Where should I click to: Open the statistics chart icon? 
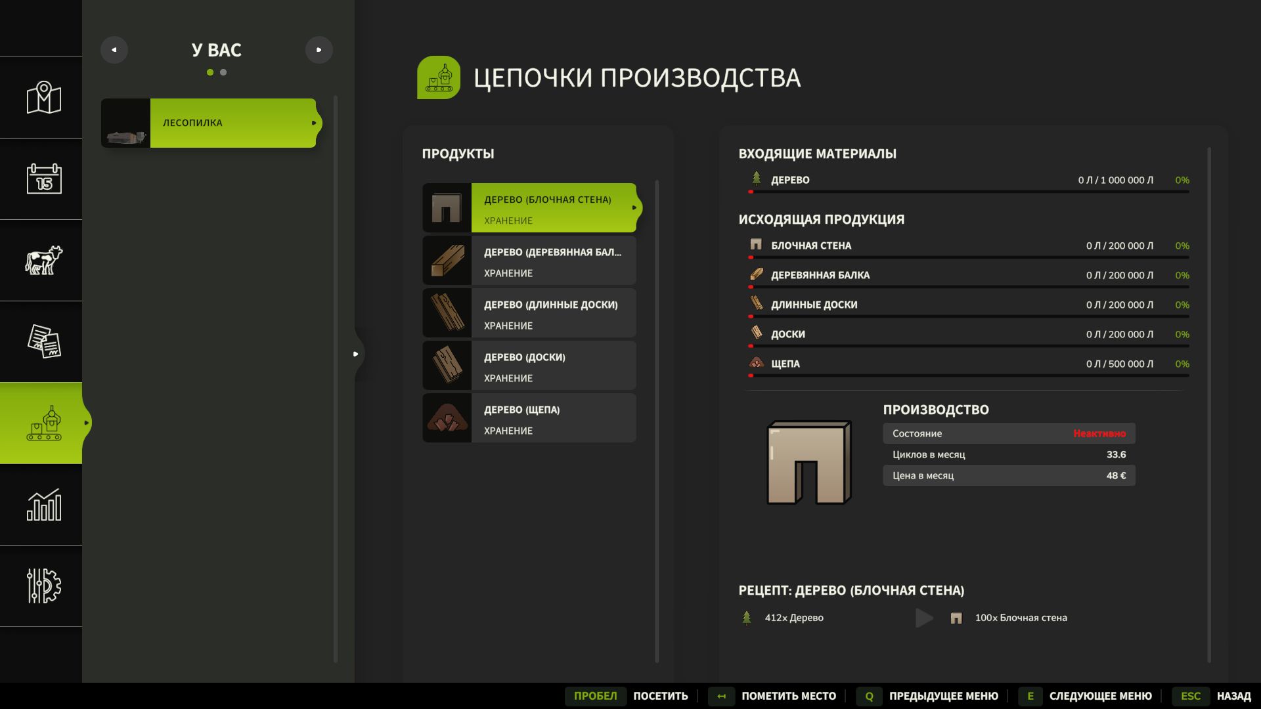(x=43, y=505)
